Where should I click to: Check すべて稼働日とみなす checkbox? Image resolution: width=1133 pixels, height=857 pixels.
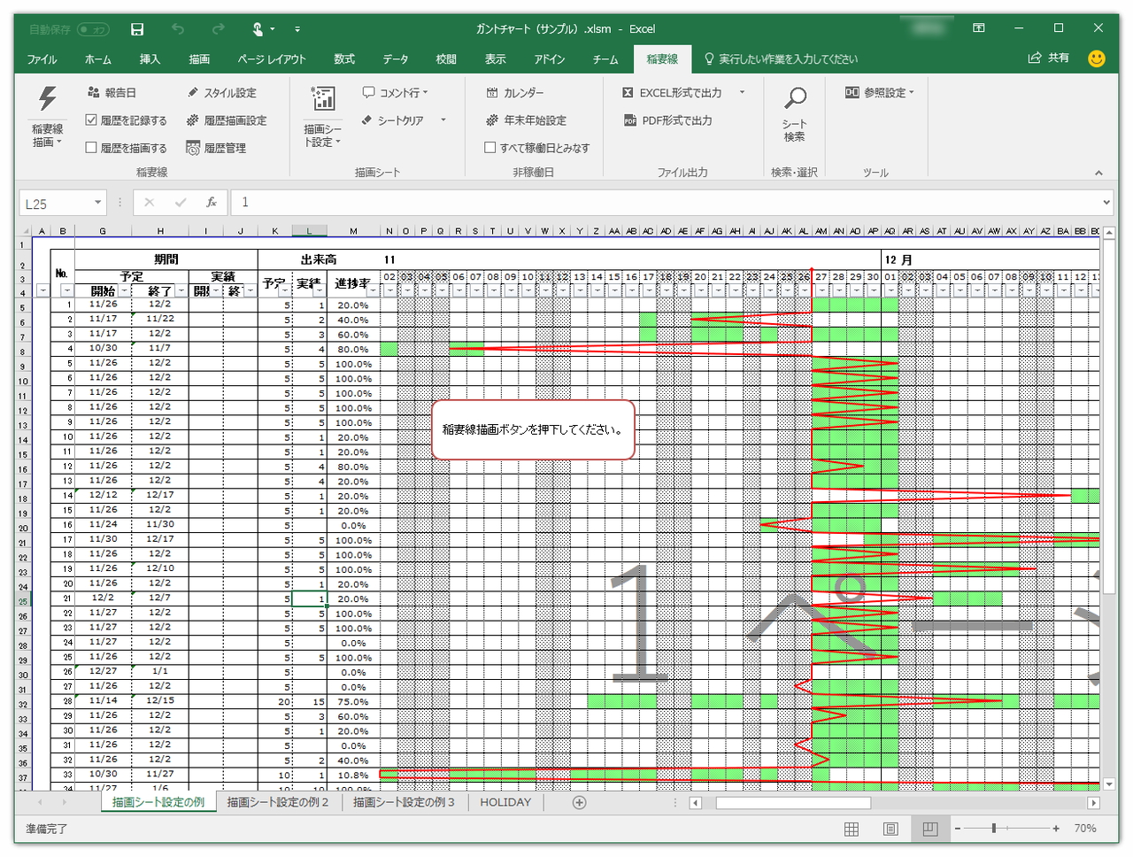tap(490, 148)
